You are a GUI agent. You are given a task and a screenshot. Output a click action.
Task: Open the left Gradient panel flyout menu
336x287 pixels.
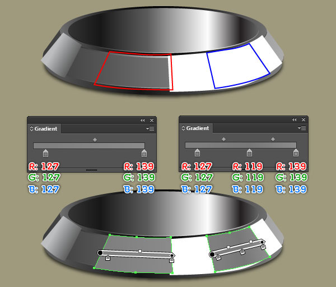pyautogui.click(x=150, y=128)
